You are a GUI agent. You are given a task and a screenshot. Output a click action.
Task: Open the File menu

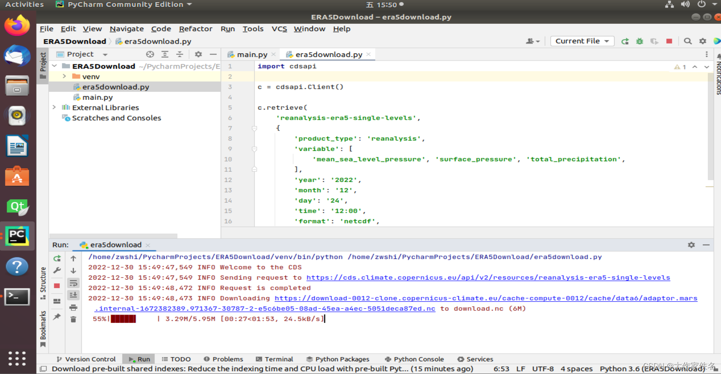coord(47,29)
